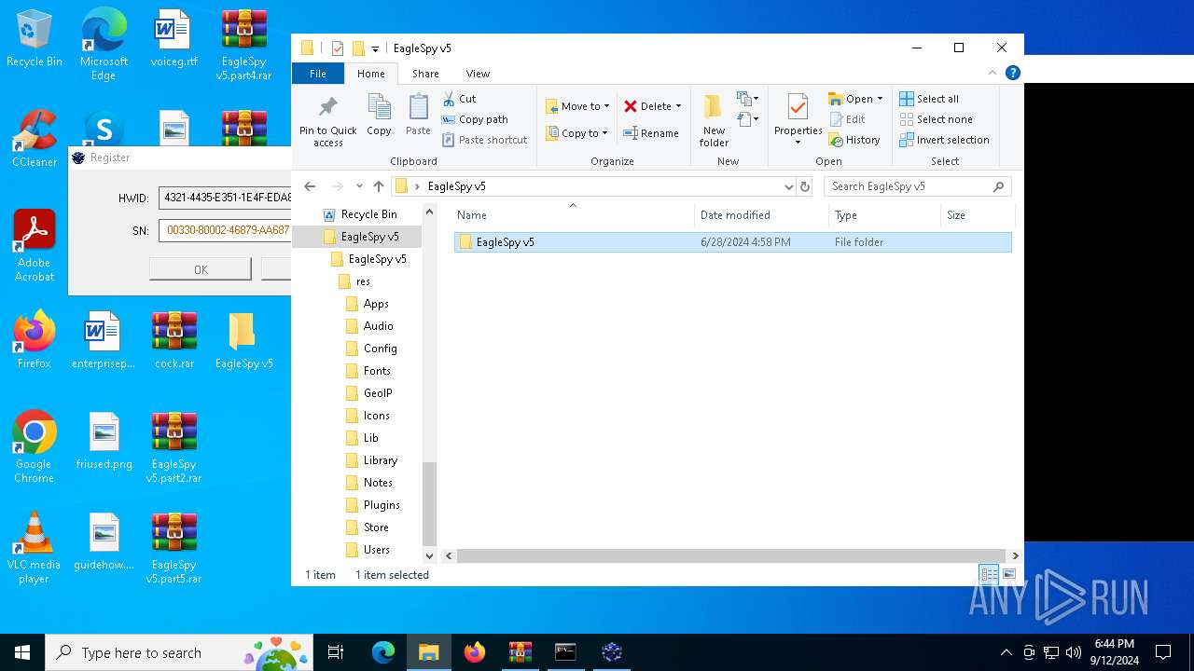The width and height of the screenshot is (1194, 671).
Task: Collapse the ribbon with chevron
Action: click(x=993, y=73)
